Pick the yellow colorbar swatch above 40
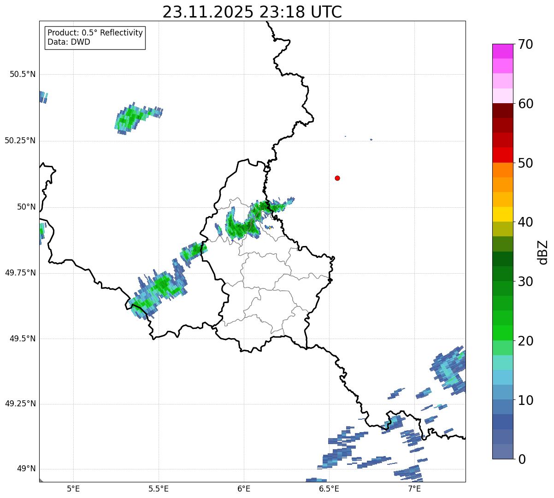 pyautogui.click(x=502, y=214)
